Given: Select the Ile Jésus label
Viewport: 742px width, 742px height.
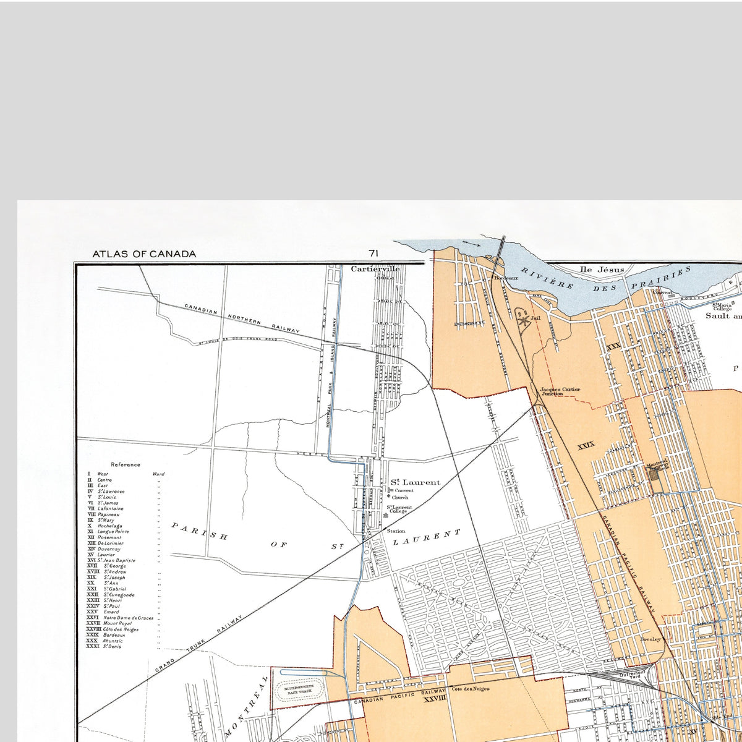Looking at the screenshot, I should pyautogui.click(x=602, y=269).
